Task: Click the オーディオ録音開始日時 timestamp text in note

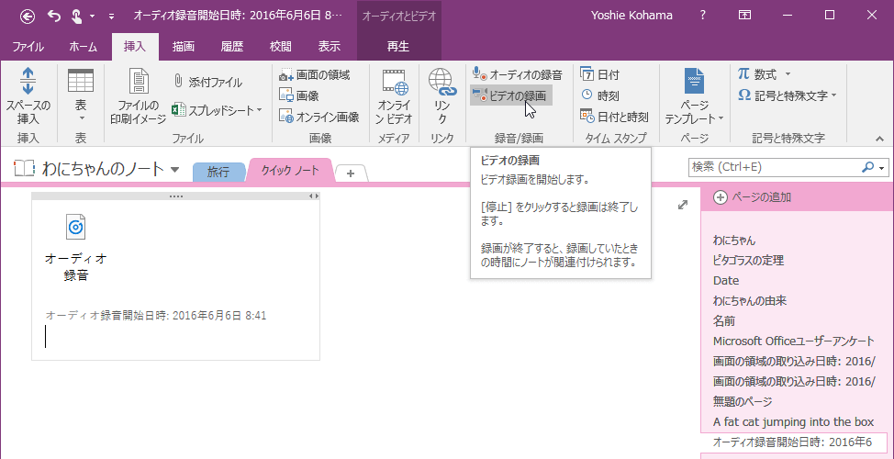Action: click(156, 315)
